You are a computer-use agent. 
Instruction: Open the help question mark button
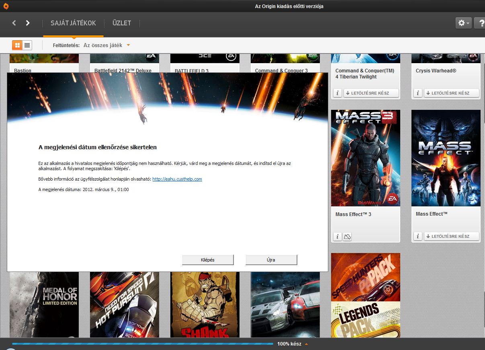[480, 23]
